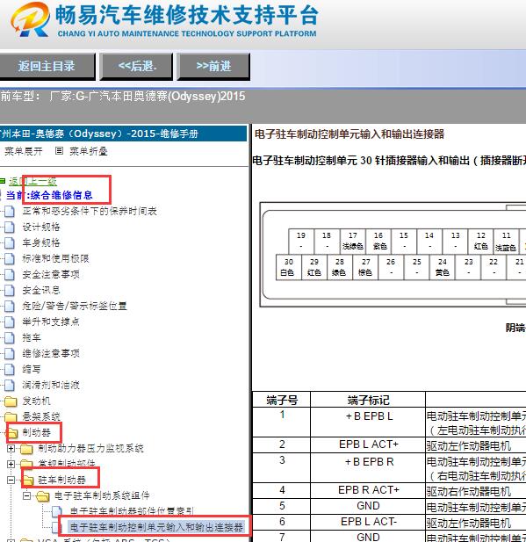Click table cell '+B EPB L'
This screenshot has height=542, width=526.
click(x=369, y=422)
